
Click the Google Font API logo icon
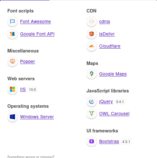(12, 34)
